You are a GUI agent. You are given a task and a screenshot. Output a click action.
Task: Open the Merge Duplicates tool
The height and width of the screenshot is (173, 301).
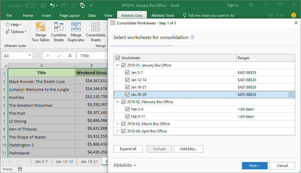(76, 32)
